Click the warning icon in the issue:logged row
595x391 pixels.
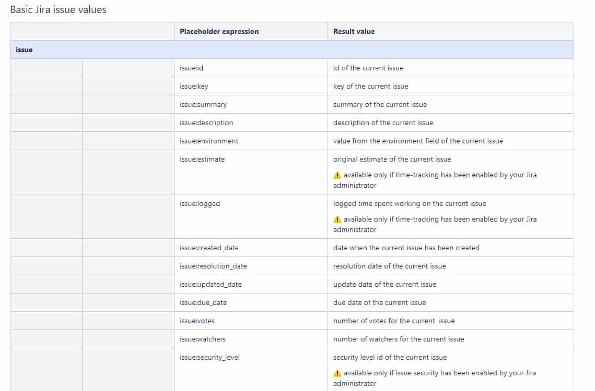(337, 219)
